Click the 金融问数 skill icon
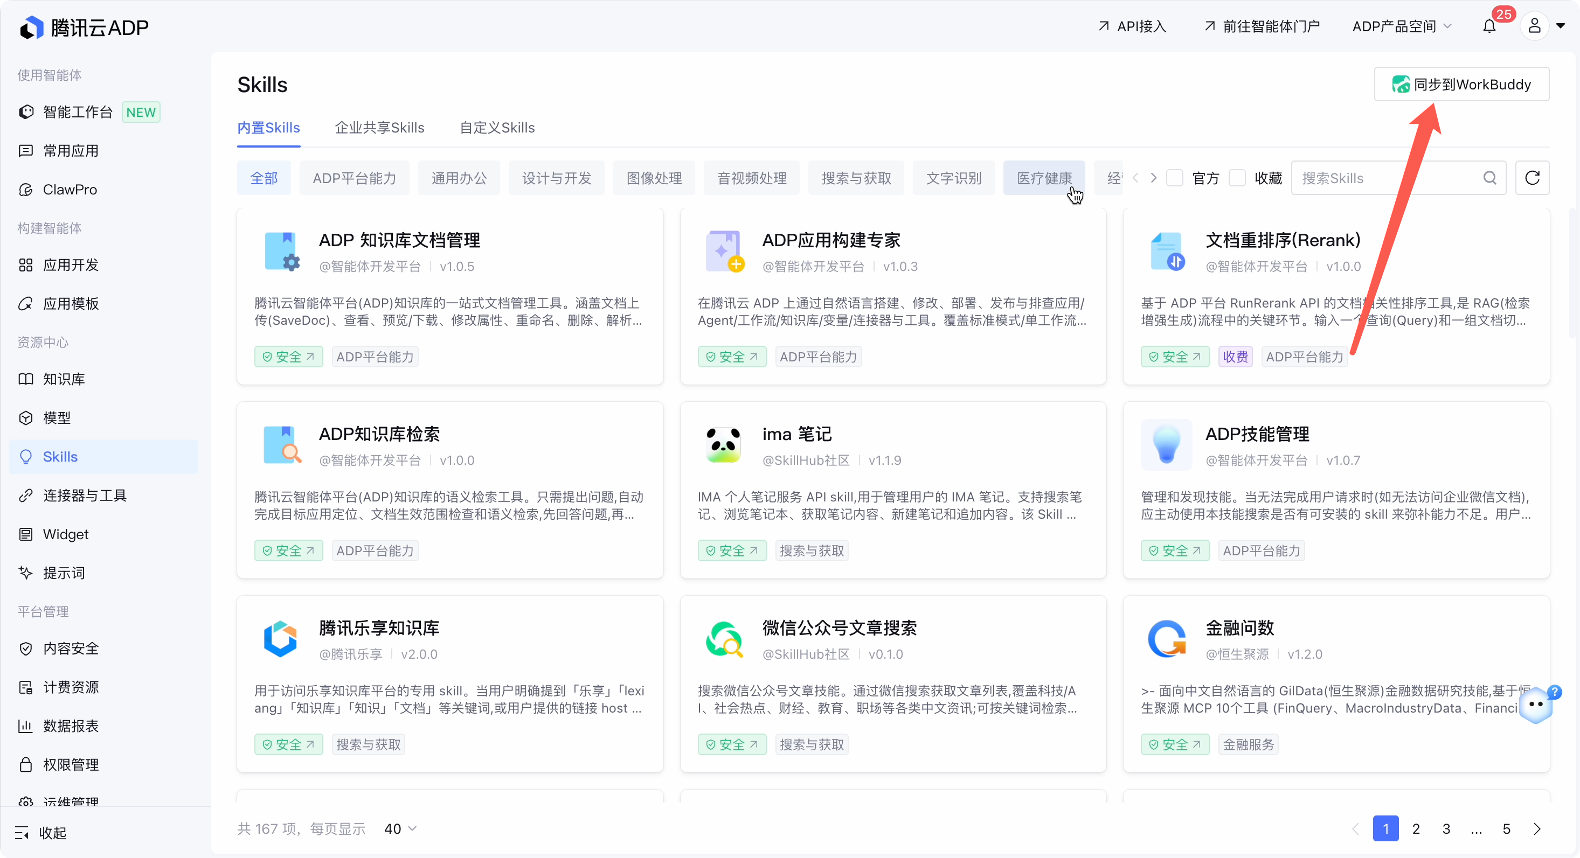 [x=1167, y=639]
